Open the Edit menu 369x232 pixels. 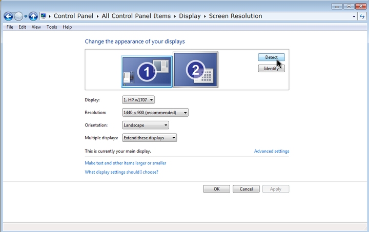(23, 27)
